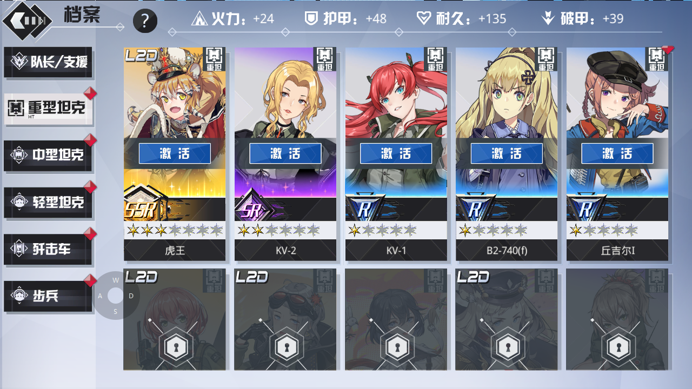
Task: Click 激活 on the KV-2 card
Action: 285,153
